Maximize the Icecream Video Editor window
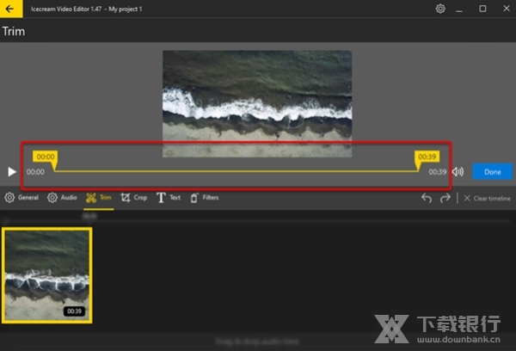Screen dimensions: 516x351 point(482,9)
